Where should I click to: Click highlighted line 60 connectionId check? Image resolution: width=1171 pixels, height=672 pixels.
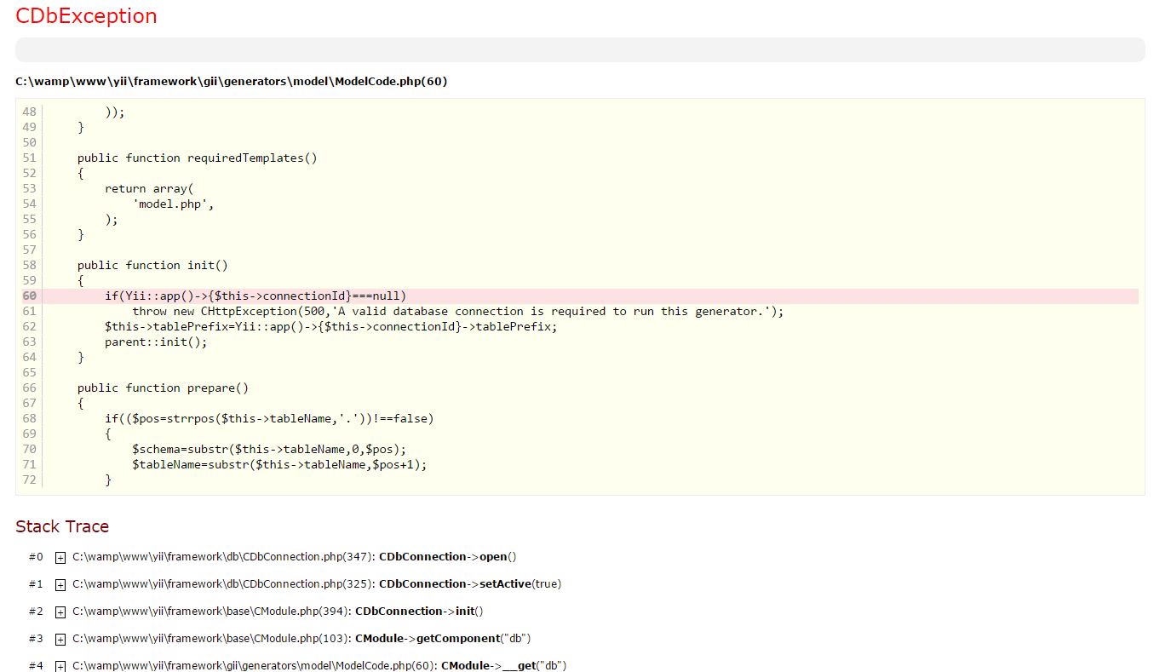click(x=255, y=296)
